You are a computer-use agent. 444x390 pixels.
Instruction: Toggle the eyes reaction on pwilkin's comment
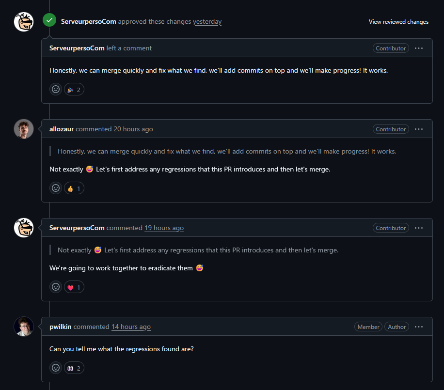pos(74,368)
